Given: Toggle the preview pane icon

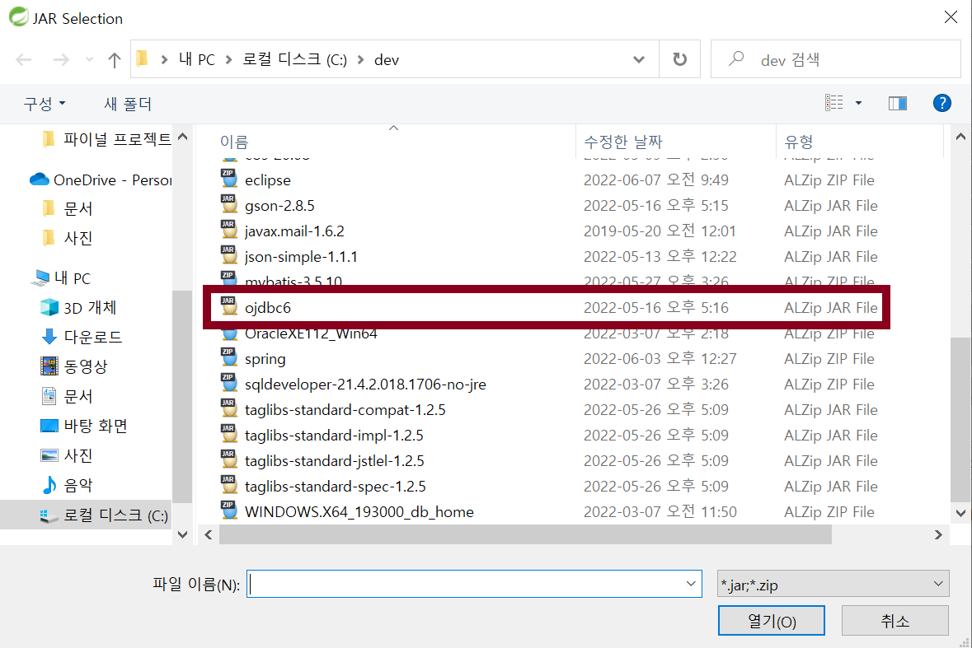Looking at the screenshot, I should pos(898,103).
